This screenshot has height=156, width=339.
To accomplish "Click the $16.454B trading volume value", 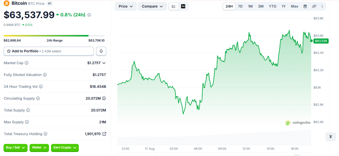I will (98, 87).
